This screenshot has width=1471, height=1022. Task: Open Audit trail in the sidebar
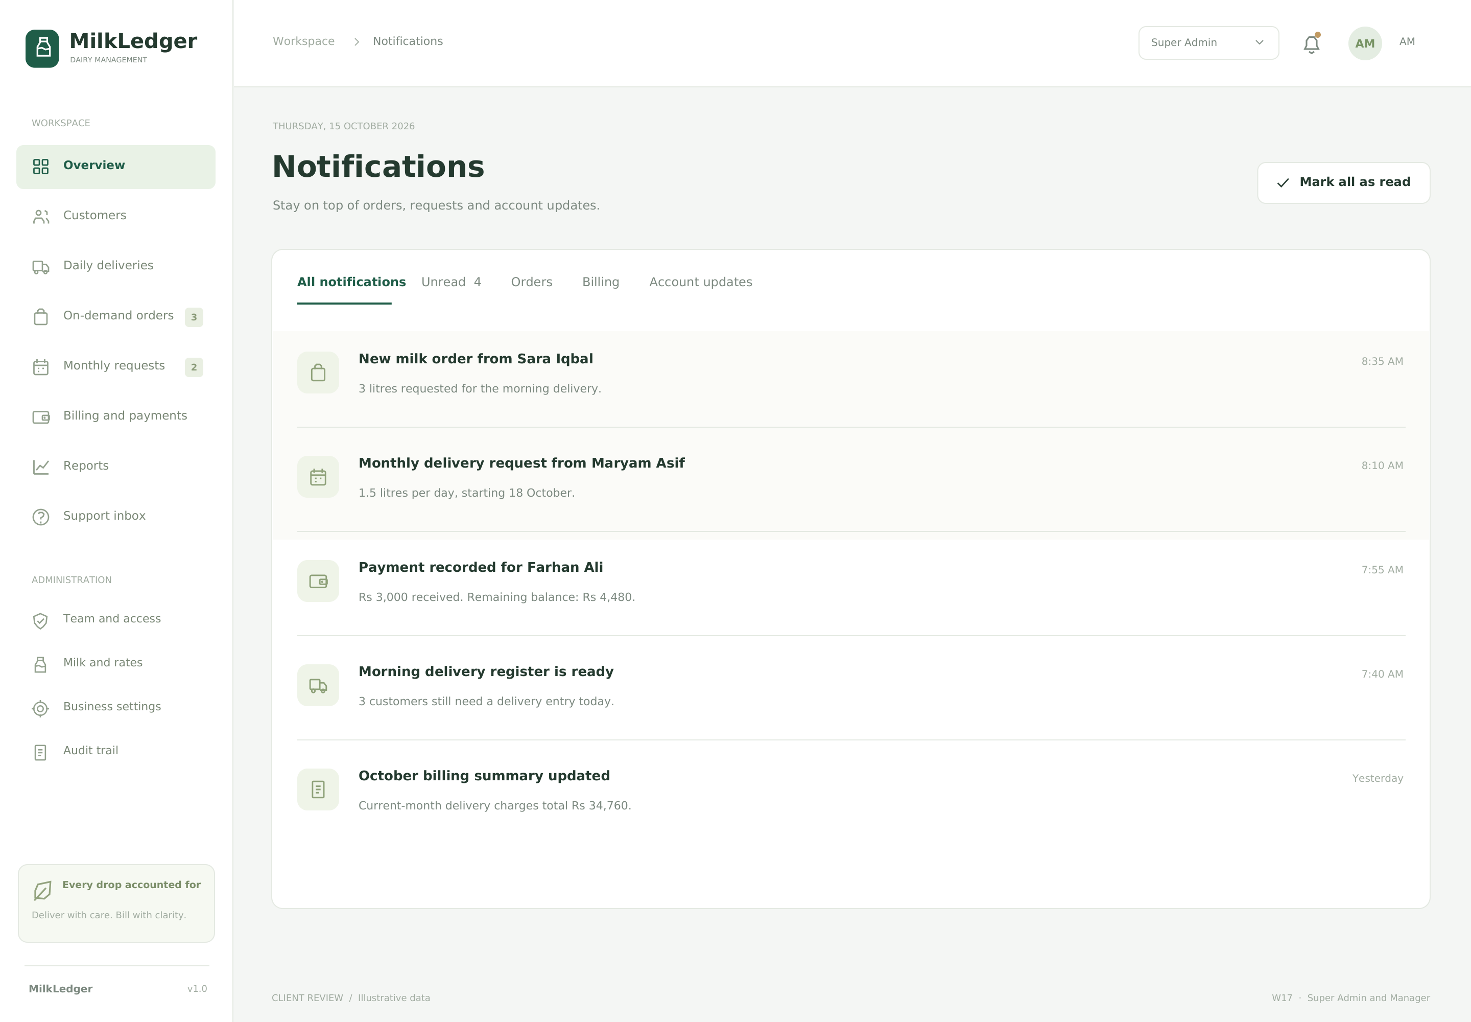pyautogui.click(x=116, y=751)
